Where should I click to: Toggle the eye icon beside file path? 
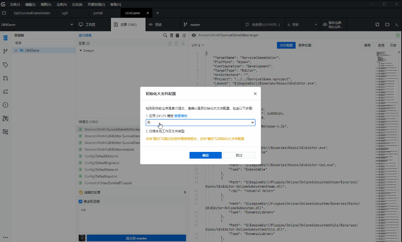194,35
